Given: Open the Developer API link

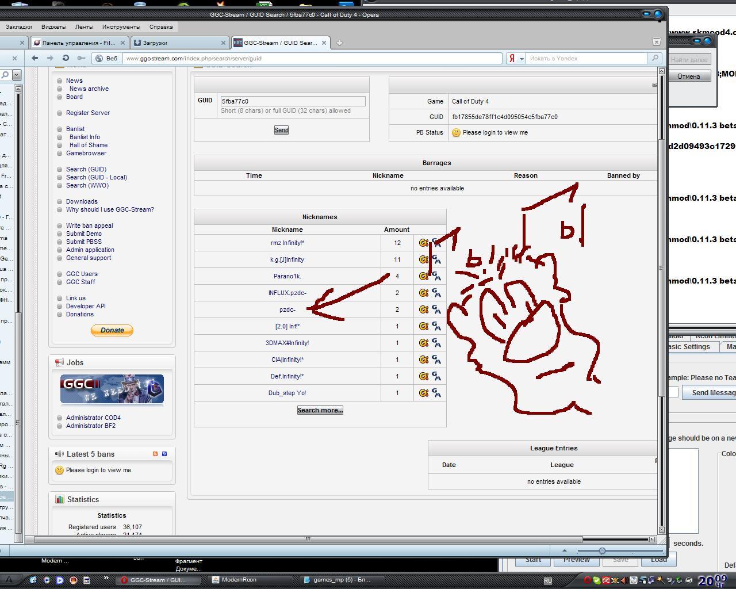Looking at the screenshot, I should click(86, 306).
